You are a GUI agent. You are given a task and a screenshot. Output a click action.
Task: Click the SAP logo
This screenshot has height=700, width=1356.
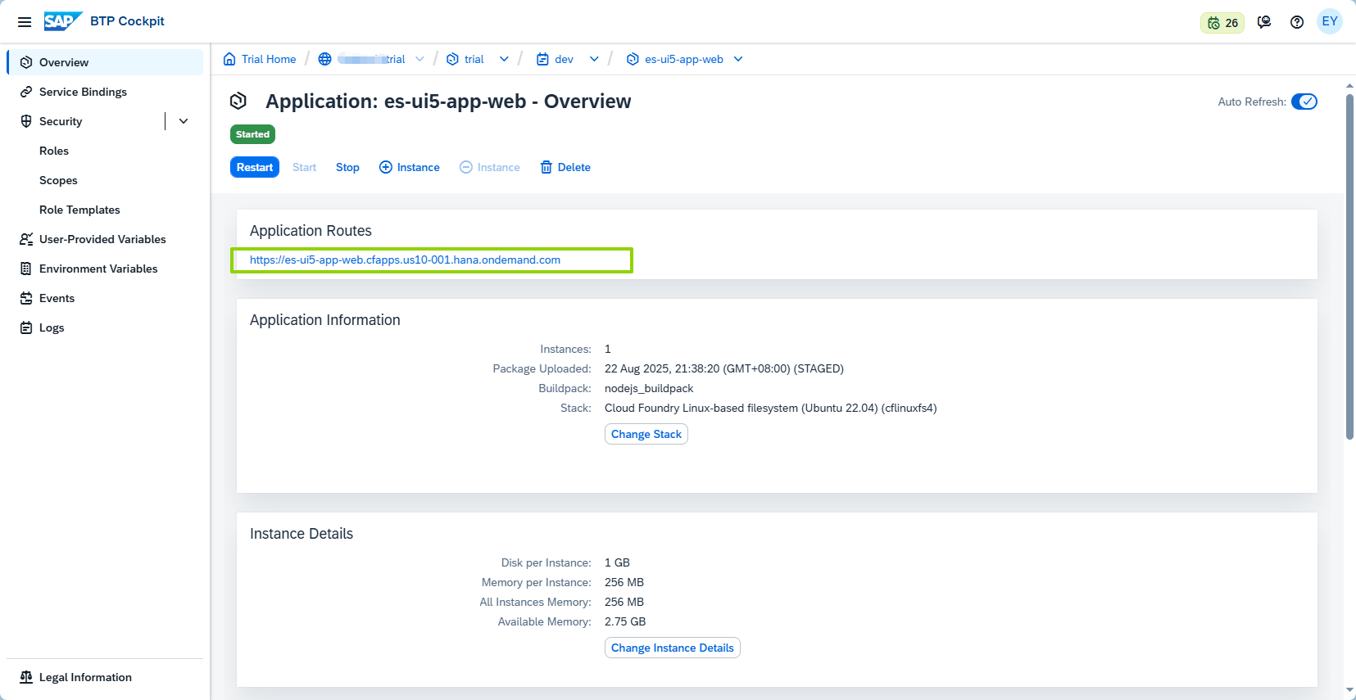coord(62,21)
